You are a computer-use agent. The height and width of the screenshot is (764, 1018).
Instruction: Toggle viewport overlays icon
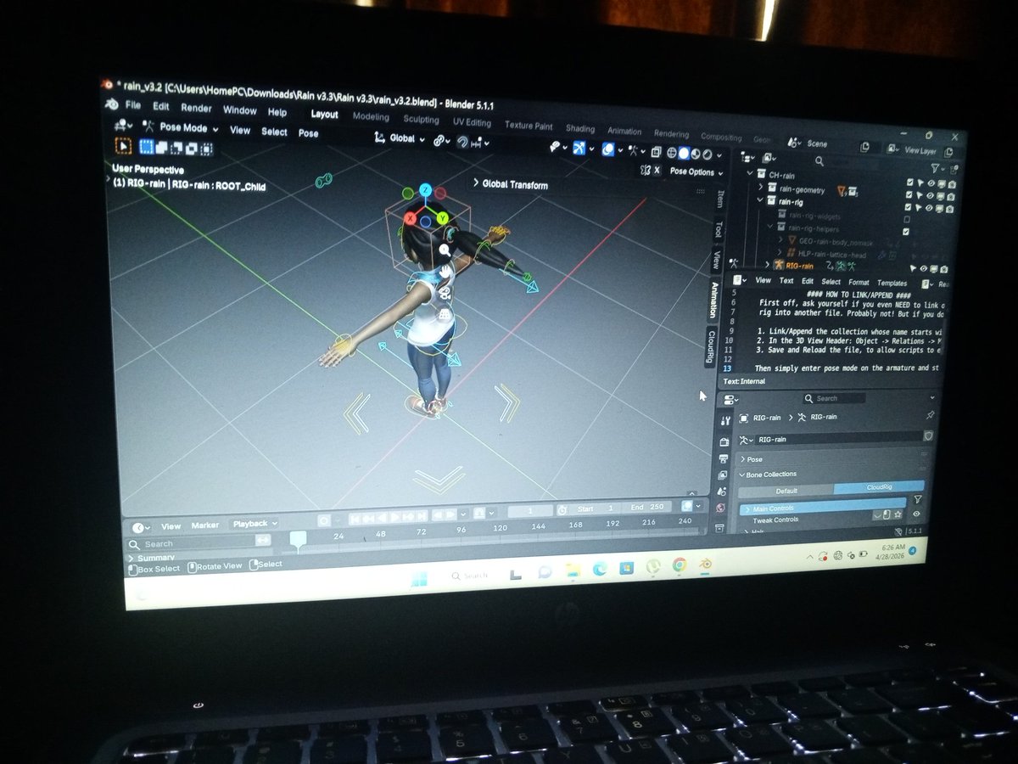(609, 149)
